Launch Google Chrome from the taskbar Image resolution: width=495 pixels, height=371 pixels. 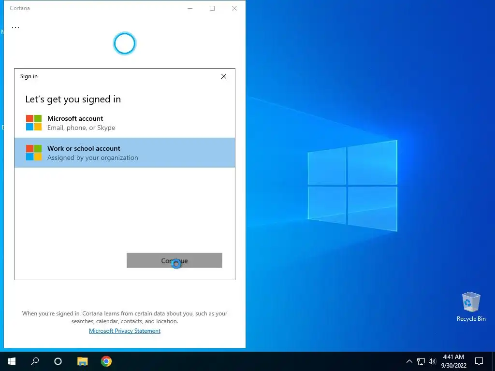106,361
